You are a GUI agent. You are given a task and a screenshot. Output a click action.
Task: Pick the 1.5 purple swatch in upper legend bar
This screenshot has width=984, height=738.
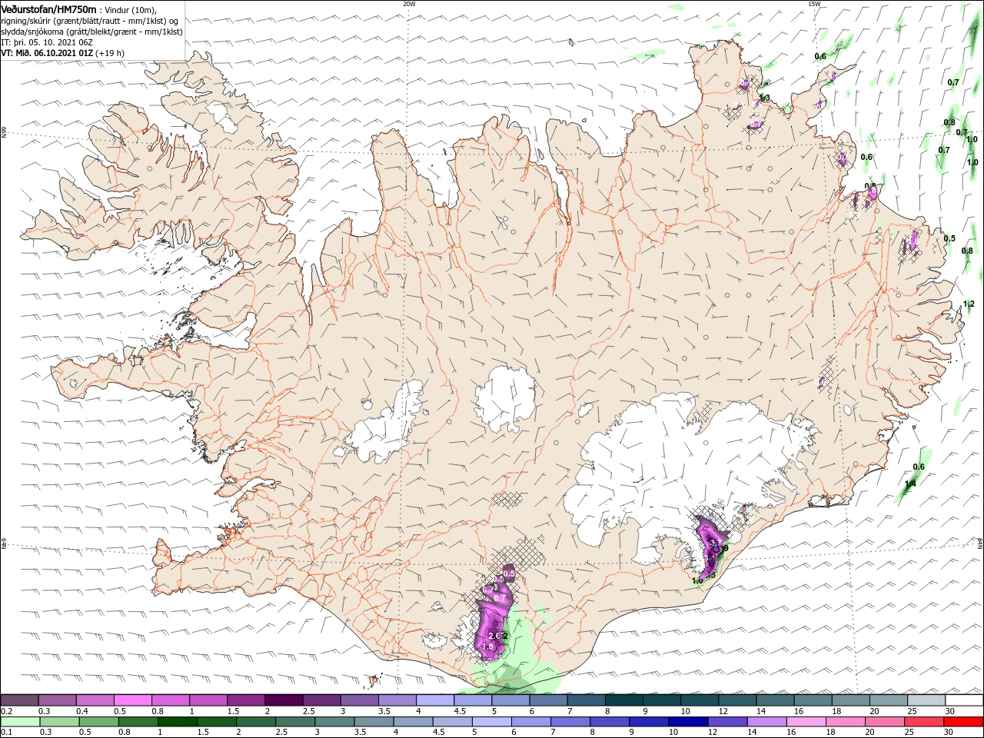(246, 700)
